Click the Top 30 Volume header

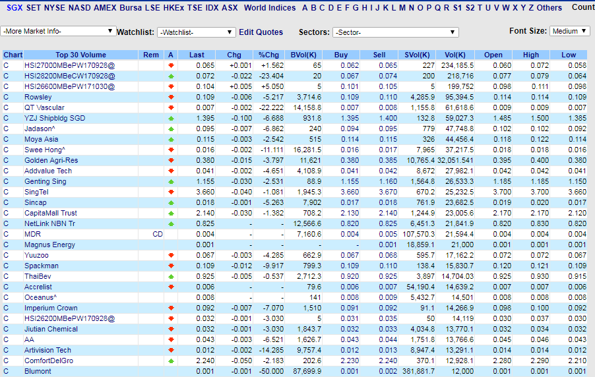pos(81,55)
